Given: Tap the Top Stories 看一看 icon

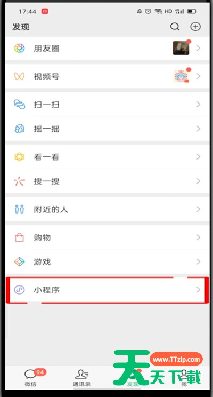Looking at the screenshot, I should 19,157.
